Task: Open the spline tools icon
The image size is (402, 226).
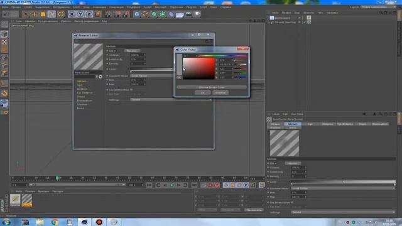Action: click(146, 14)
